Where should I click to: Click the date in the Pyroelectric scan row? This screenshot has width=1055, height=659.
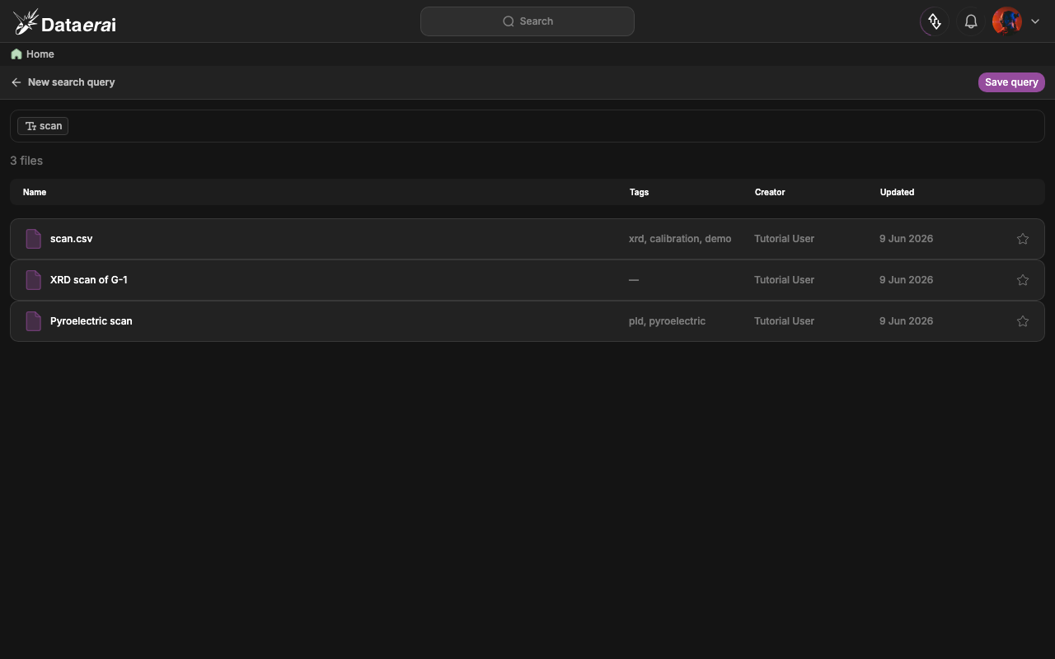tap(906, 321)
